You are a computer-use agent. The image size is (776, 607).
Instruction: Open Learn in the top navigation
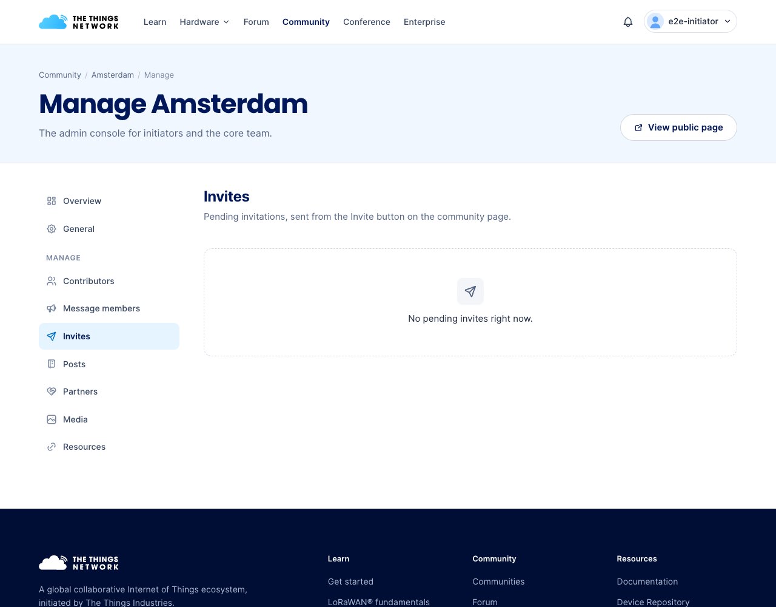pyautogui.click(x=155, y=22)
